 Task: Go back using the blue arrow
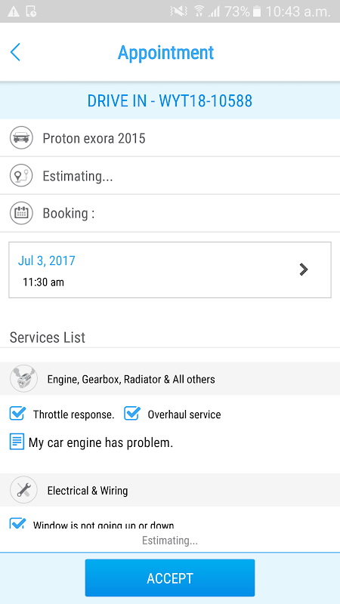15,52
